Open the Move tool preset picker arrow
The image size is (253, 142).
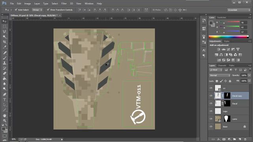coord(11,10)
